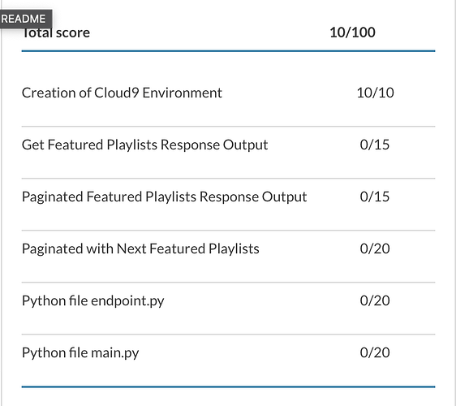Select the Python file endpoint.py row
Screen dimensions: 456x406
228,300
